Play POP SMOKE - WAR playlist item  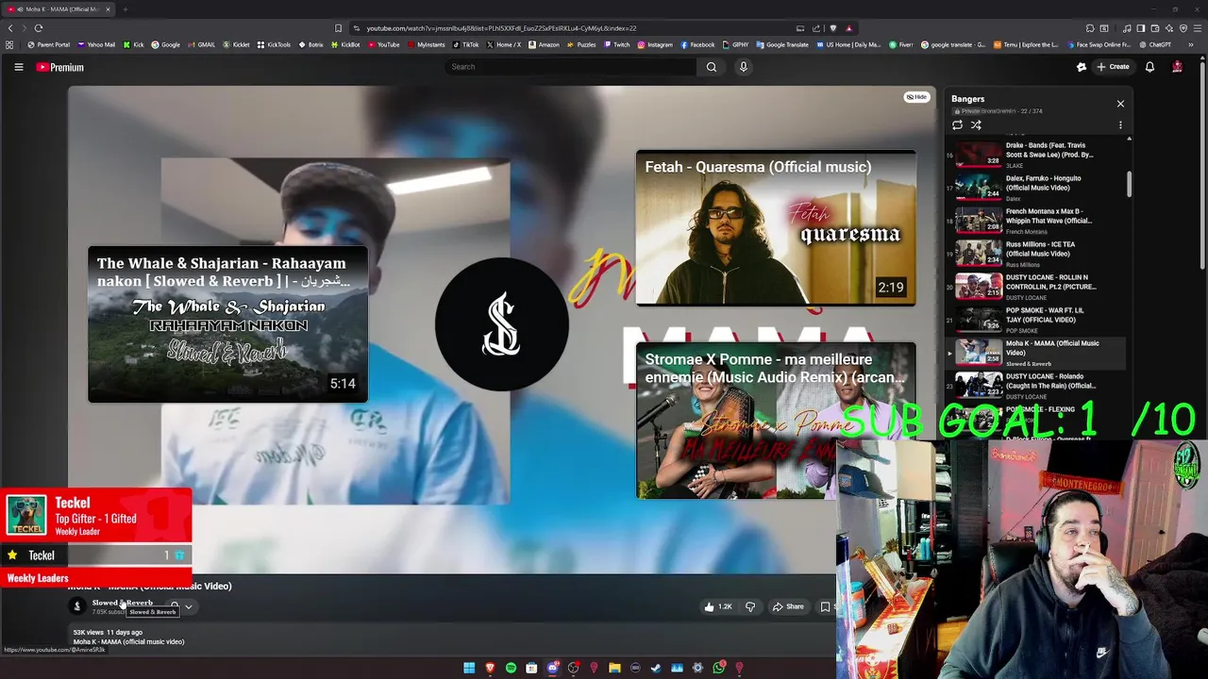(x=1035, y=320)
